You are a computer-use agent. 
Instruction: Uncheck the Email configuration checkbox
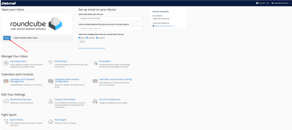[x=79, y=38]
